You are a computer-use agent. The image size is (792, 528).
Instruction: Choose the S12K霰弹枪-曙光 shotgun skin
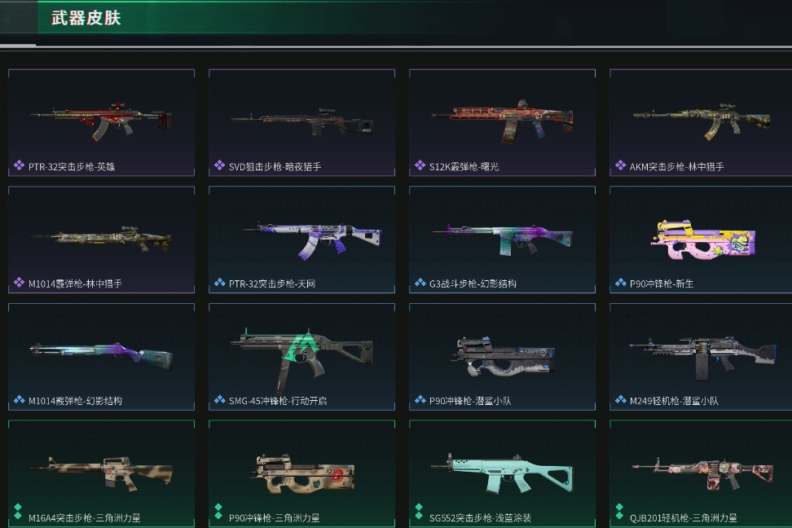[502, 123]
